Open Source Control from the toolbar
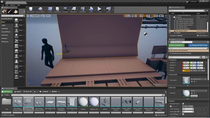The width and height of the screenshot is (210, 118). click(x=40, y=9)
